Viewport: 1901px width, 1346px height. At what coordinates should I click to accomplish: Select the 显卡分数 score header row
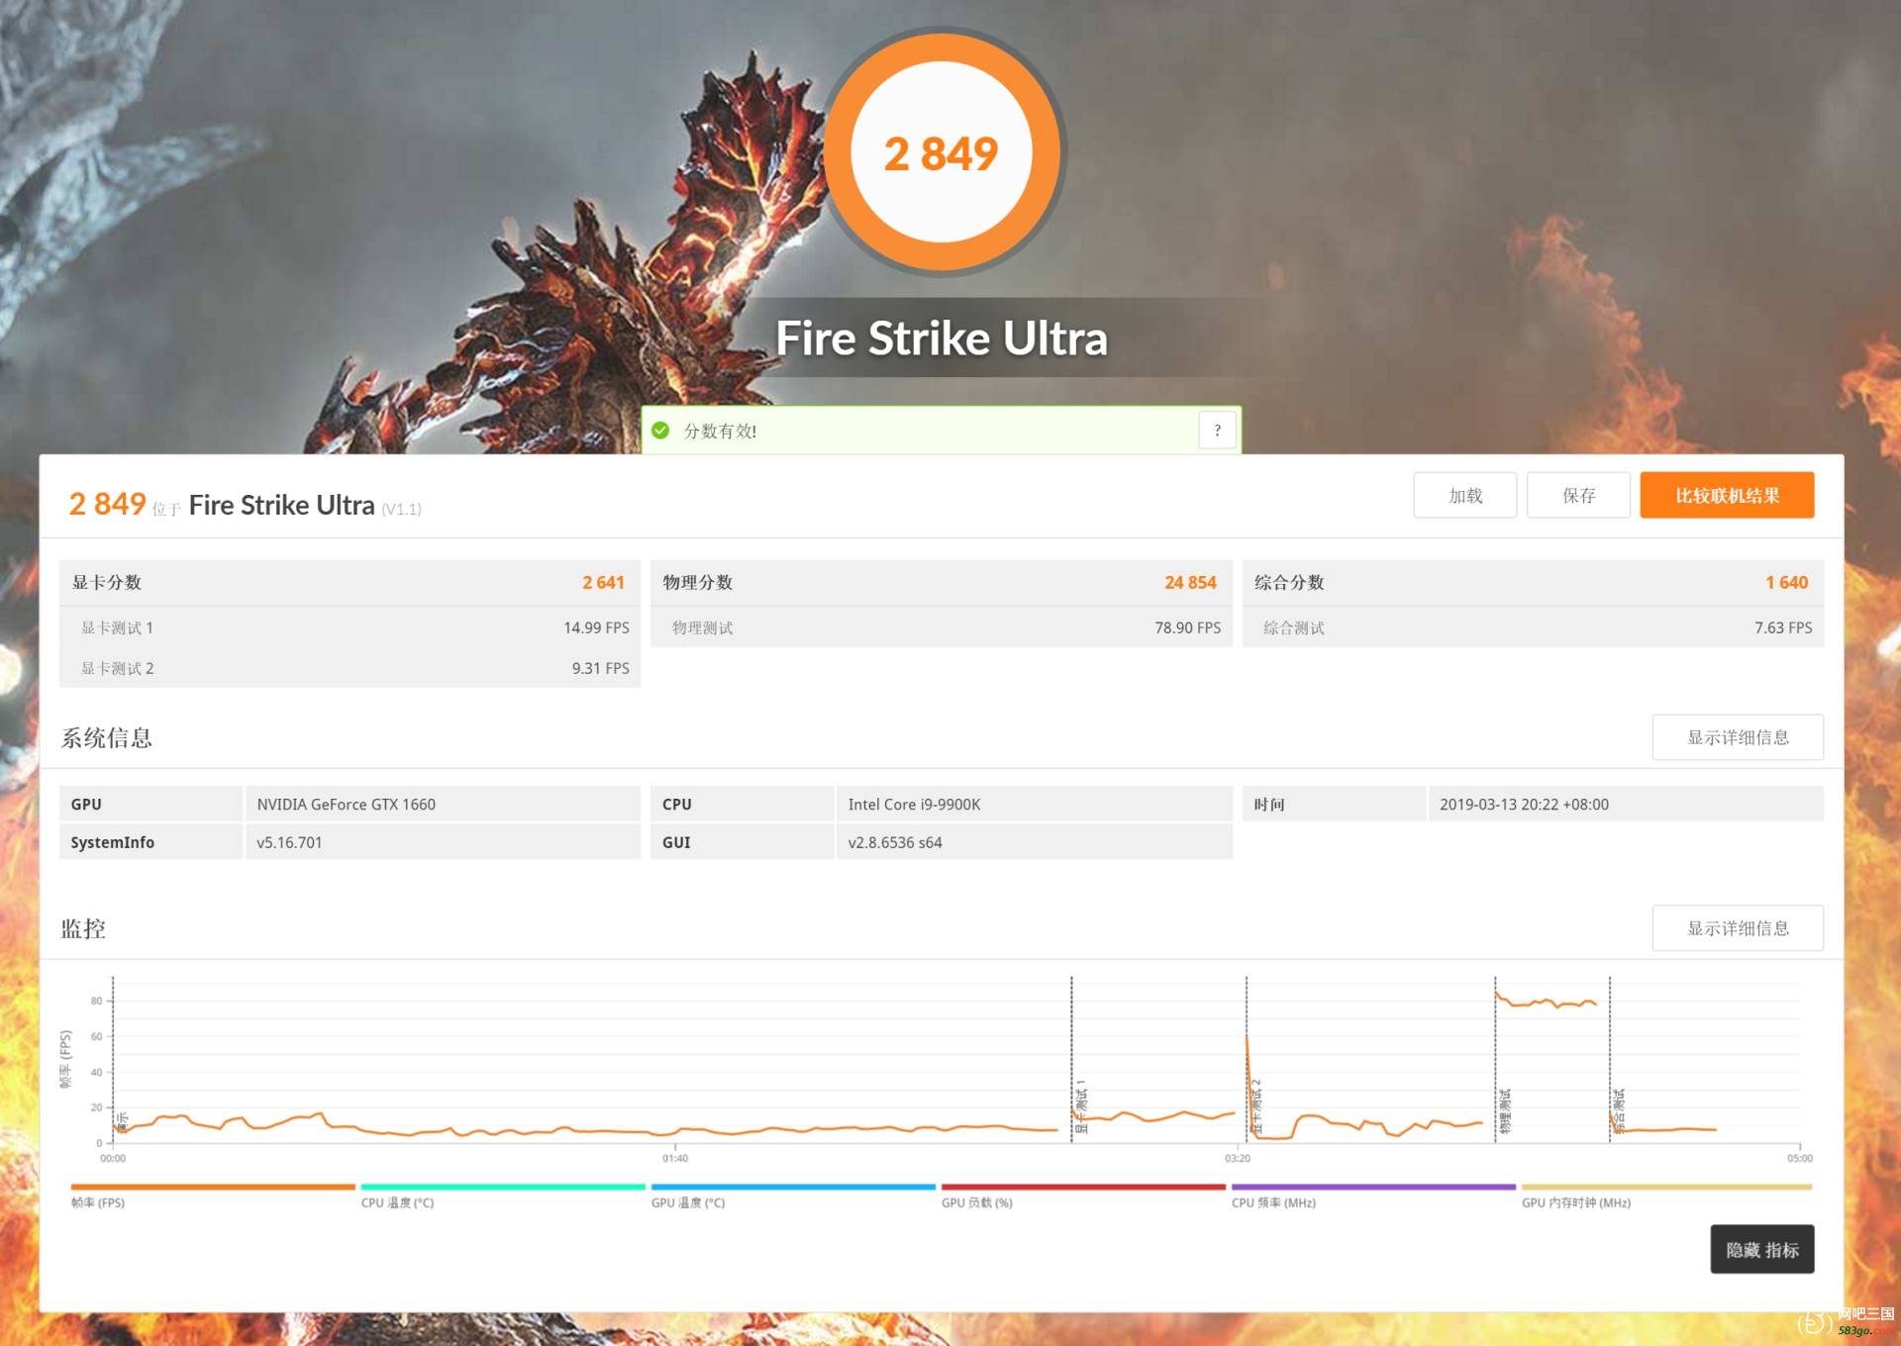tap(349, 582)
